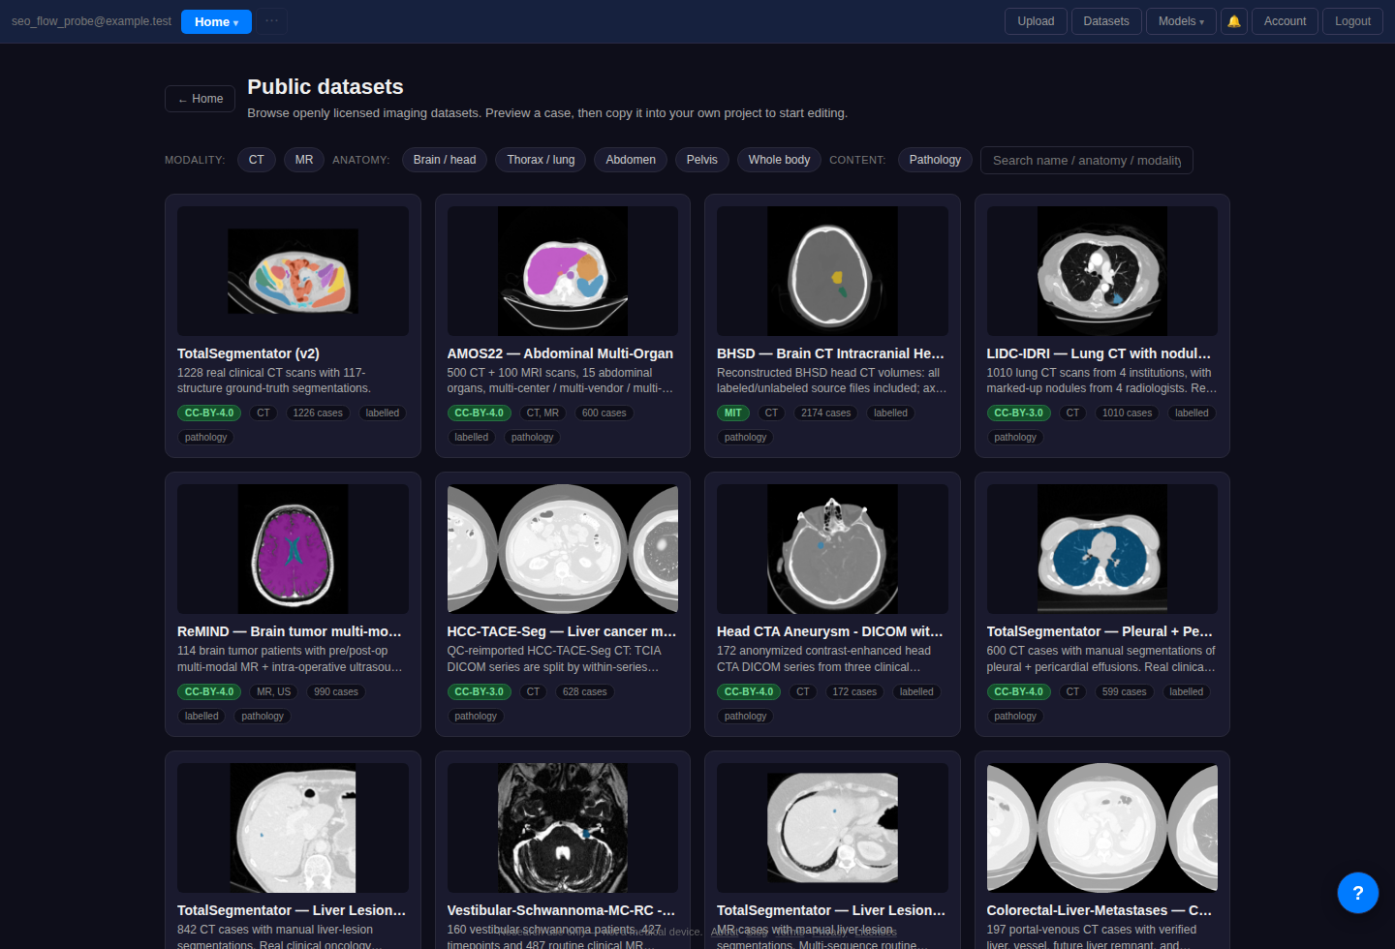Click the 'CT, MR' modality tag on AMOS22
1395x949 pixels.
(x=542, y=413)
